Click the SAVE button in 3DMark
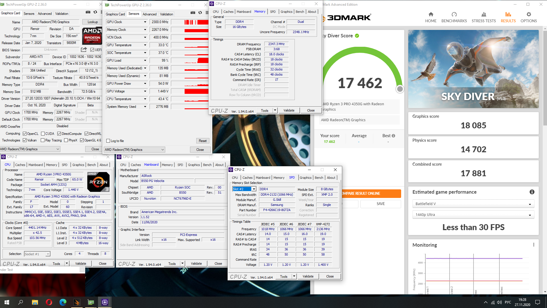The image size is (547, 308). 381,204
